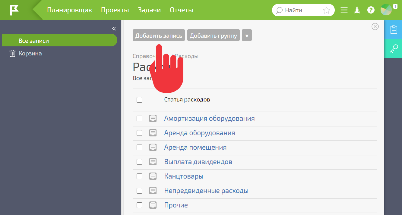Check the Непредвиденные расходы row checkbox
Image resolution: width=402 pixels, height=215 pixels.
139,191
